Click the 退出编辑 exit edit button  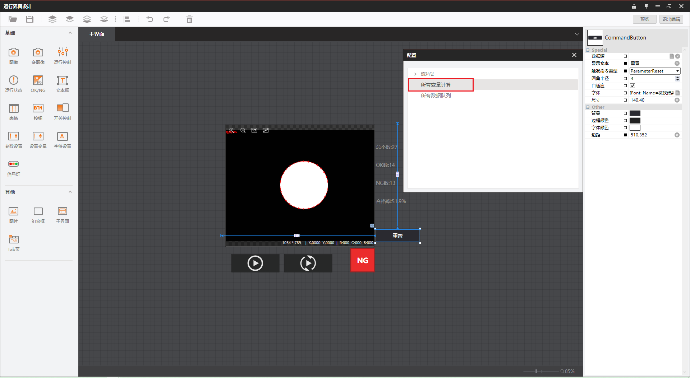tap(671, 19)
